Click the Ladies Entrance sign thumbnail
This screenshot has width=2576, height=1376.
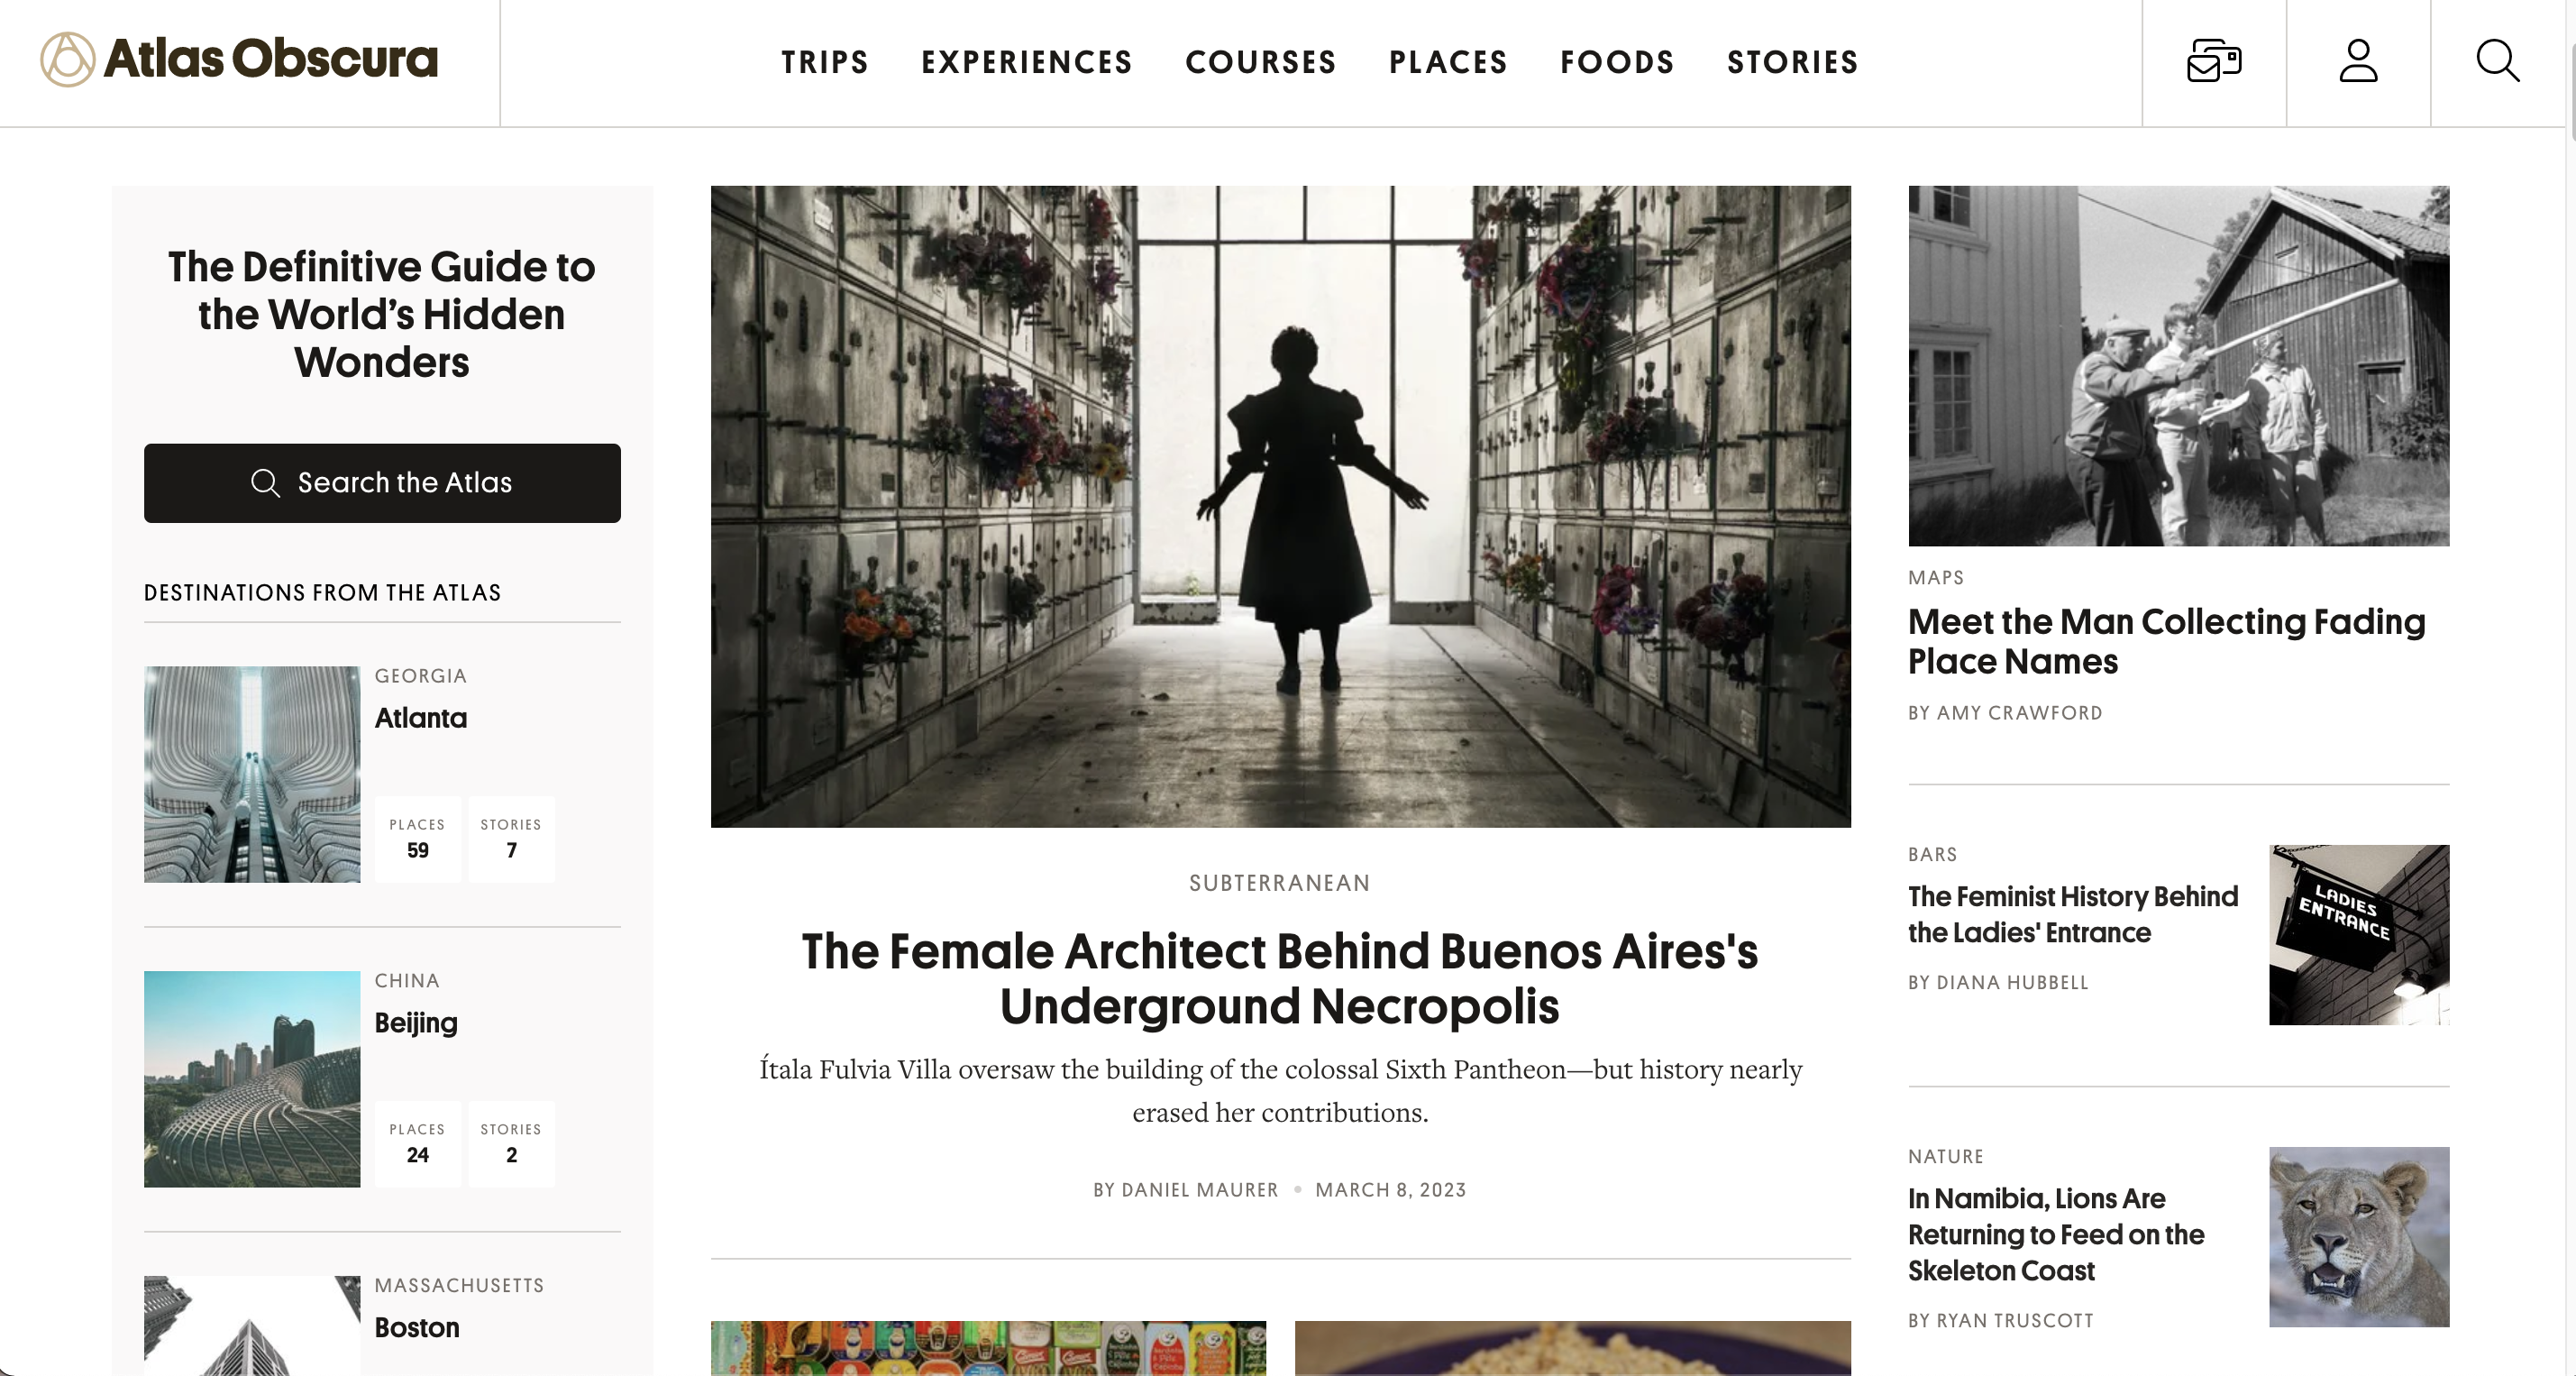click(2359, 935)
